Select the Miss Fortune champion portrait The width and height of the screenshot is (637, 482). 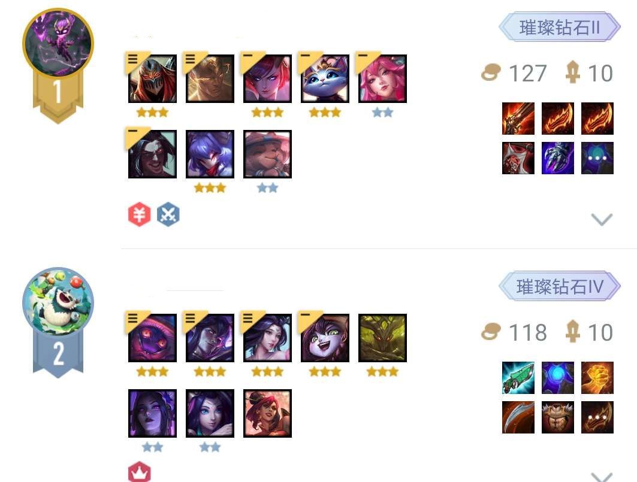(x=267, y=413)
